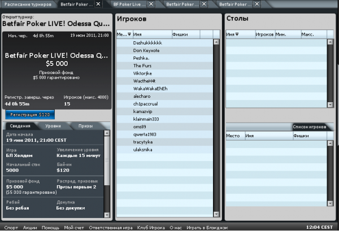This screenshot has width=339, height=231.
Task: Select the last Betfair Poker tab
Action: 235,5
